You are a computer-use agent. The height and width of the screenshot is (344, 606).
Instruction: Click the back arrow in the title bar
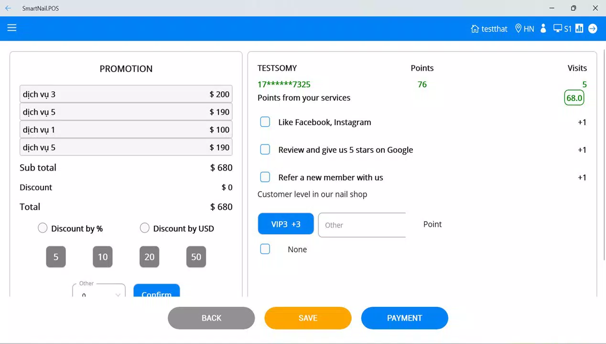click(8, 8)
